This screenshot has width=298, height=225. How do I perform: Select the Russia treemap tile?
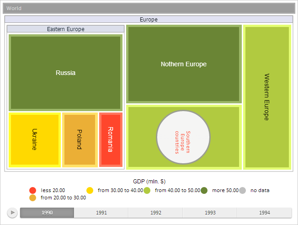(x=65, y=73)
